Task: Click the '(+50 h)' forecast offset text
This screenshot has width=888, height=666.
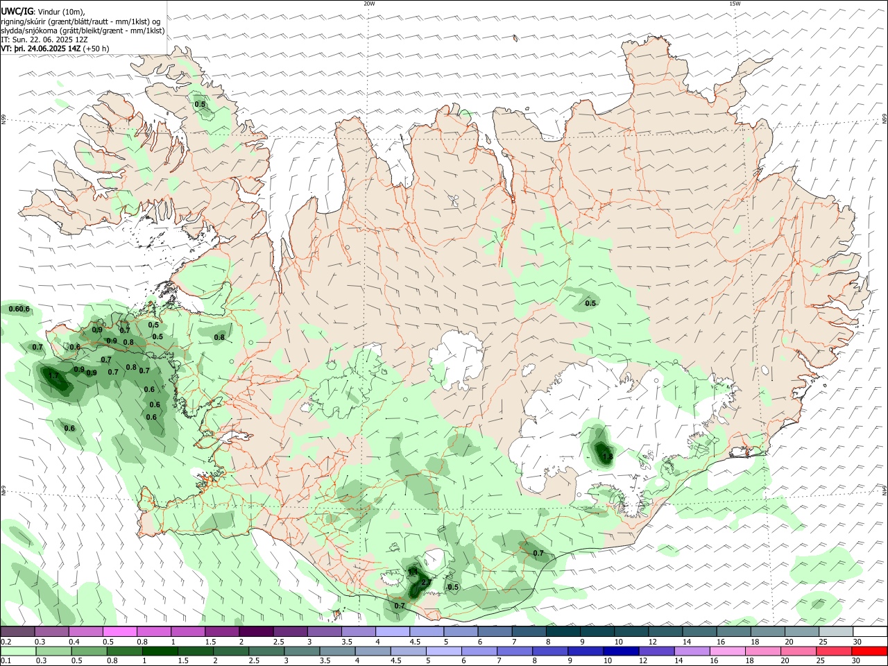Action: [96, 49]
